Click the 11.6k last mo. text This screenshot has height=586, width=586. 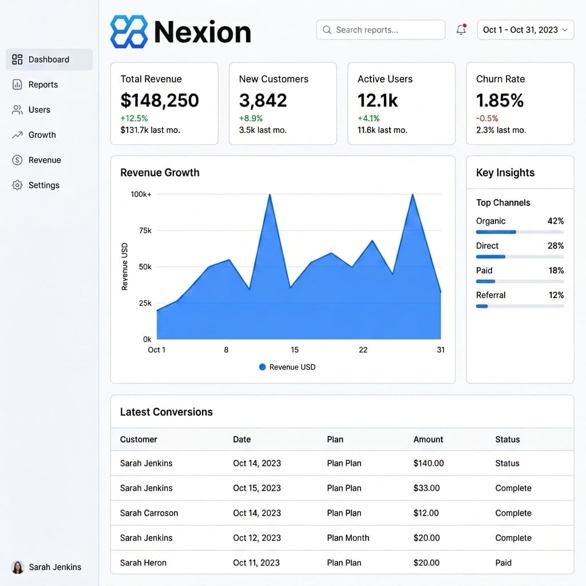(382, 130)
